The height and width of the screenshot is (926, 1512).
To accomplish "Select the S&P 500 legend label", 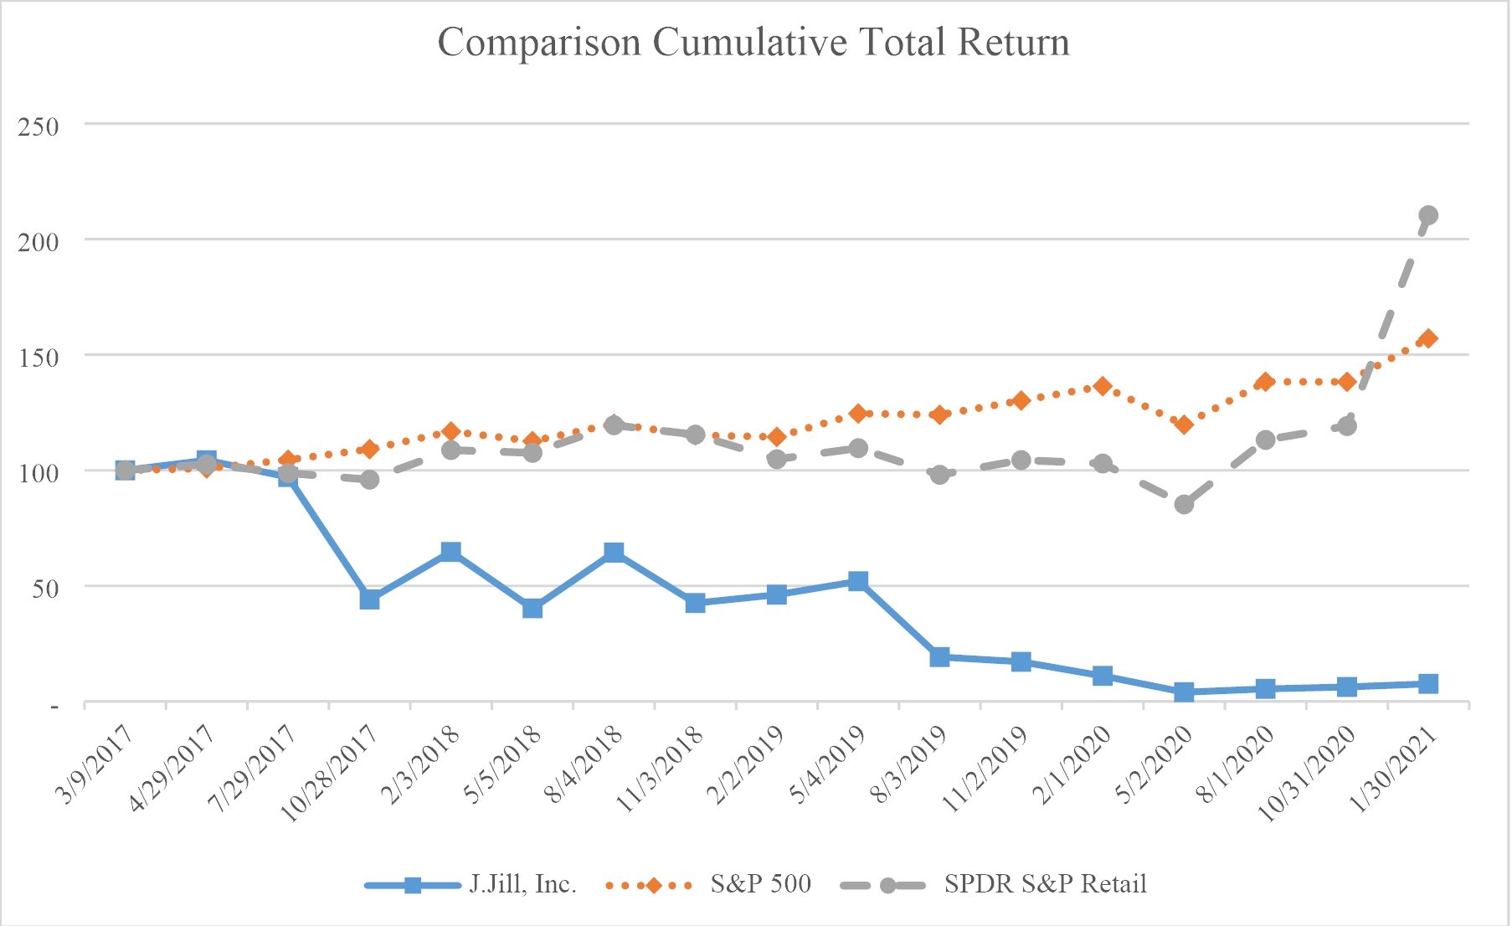I will (760, 884).
